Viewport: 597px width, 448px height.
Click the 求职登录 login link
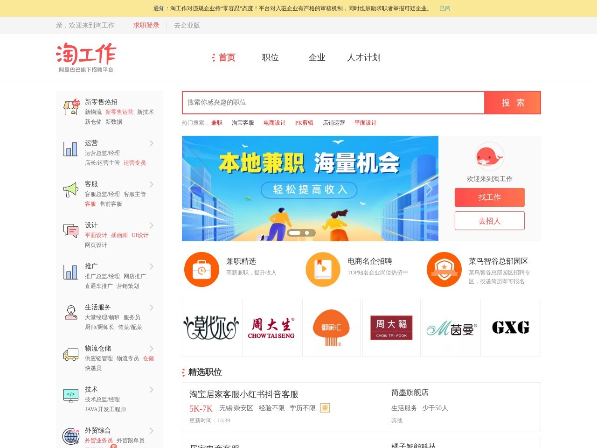pyautogui.click(x=146, y=25)
